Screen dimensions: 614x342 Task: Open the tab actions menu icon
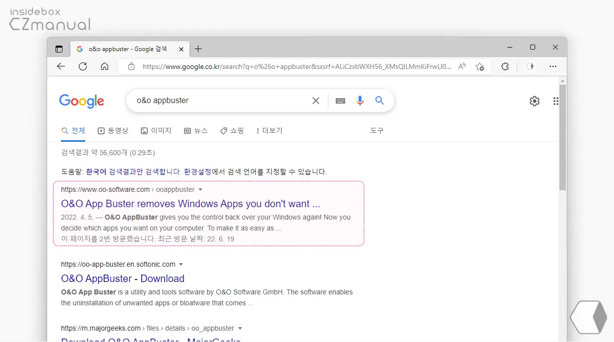(59, 49)
